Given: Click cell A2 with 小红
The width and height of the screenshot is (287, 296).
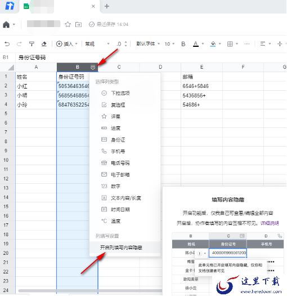Looking at the screenshot, I should [36, 86].
